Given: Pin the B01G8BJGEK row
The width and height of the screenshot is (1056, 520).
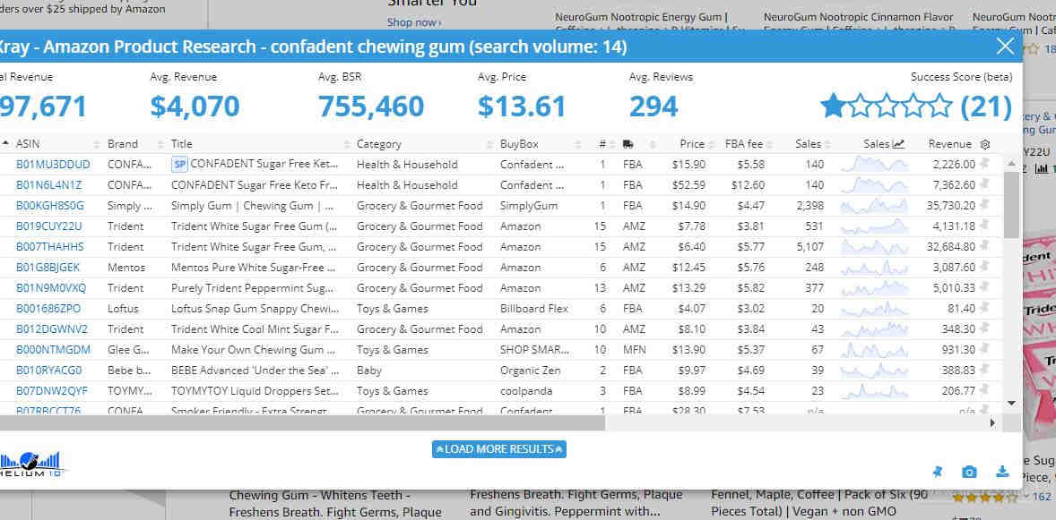Looking at the screenshot, I should pyautogui.click(x=984, y=267).
